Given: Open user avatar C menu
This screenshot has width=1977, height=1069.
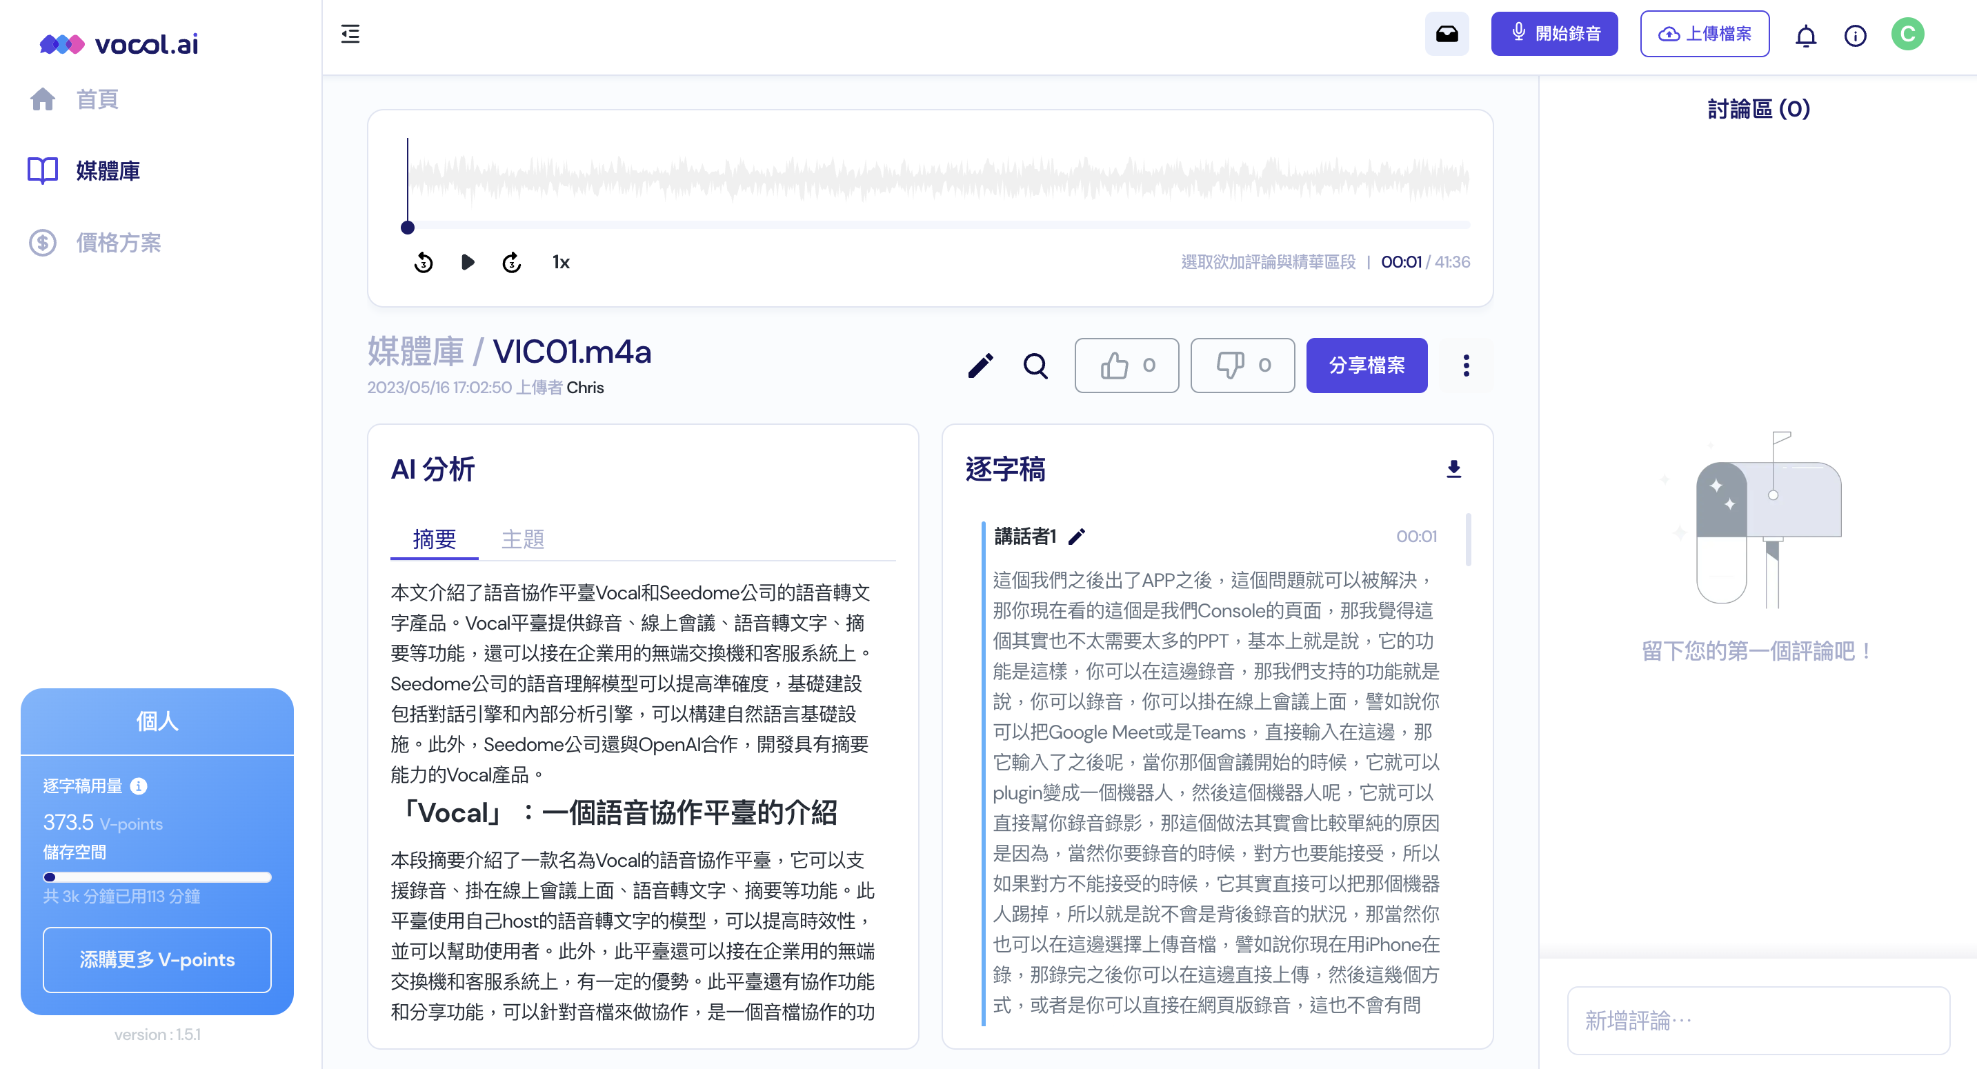Looking at the screenshot, I should coord(1907,34).
